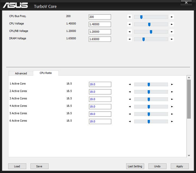
Task: Click the CPU/NB Voltage label
Action: pyautogui.click(x=19, y=31)
